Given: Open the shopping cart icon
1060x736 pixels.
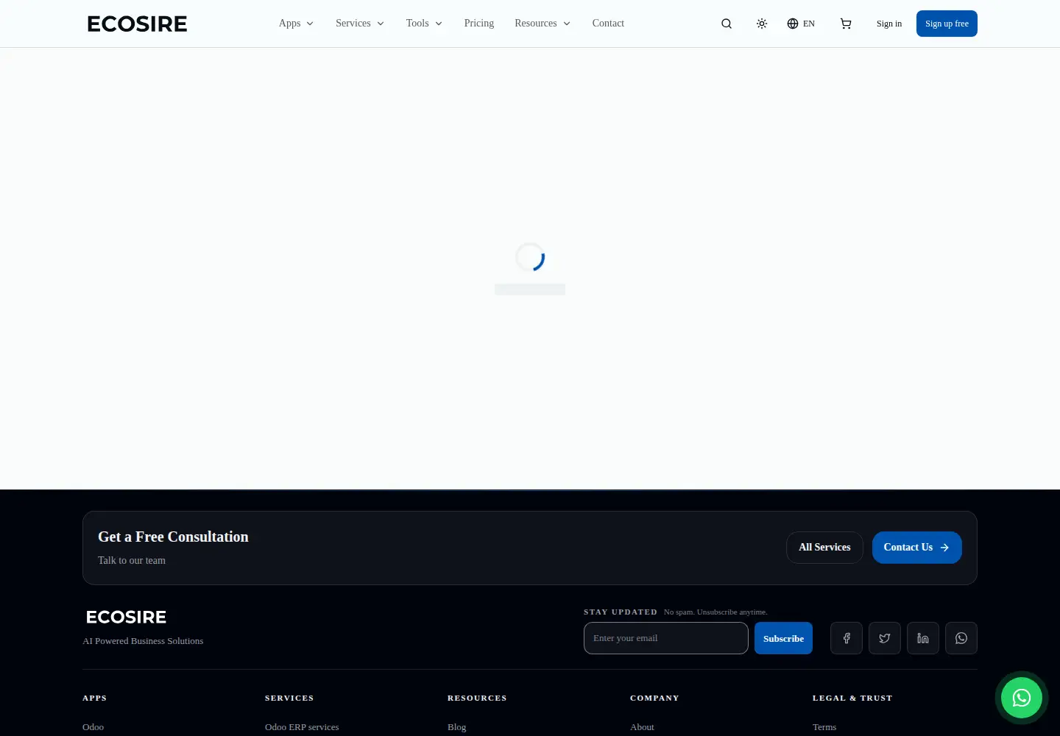Looking at the screenshot, I should tap(846, 24).
